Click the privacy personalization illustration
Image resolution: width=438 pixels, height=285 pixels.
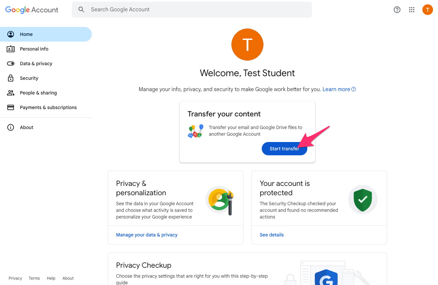(220, 201)
